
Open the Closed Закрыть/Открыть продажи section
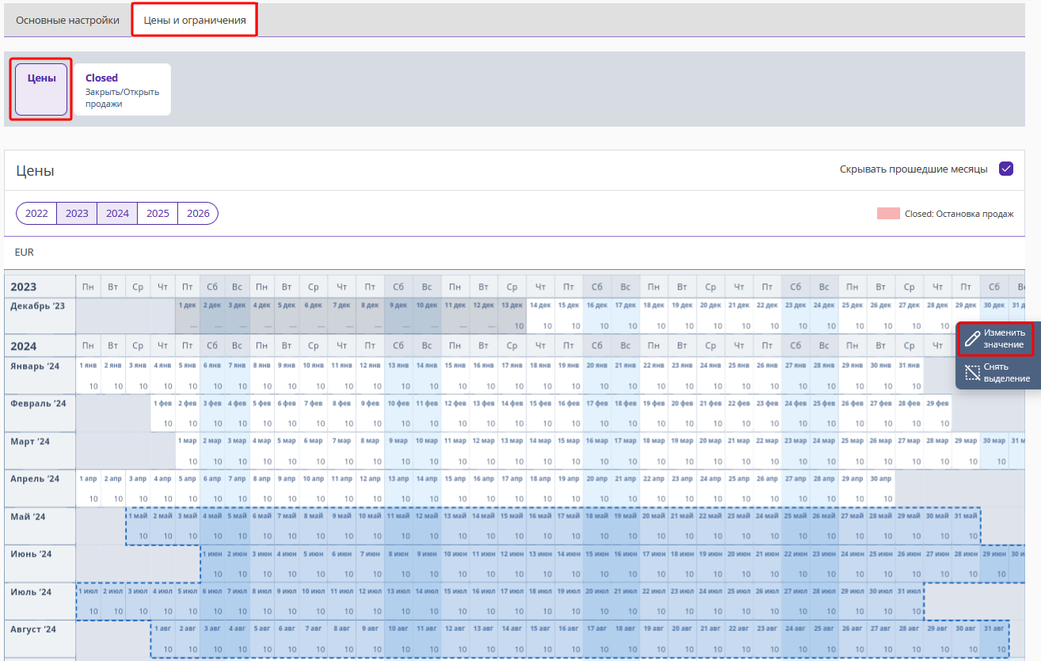123,89
